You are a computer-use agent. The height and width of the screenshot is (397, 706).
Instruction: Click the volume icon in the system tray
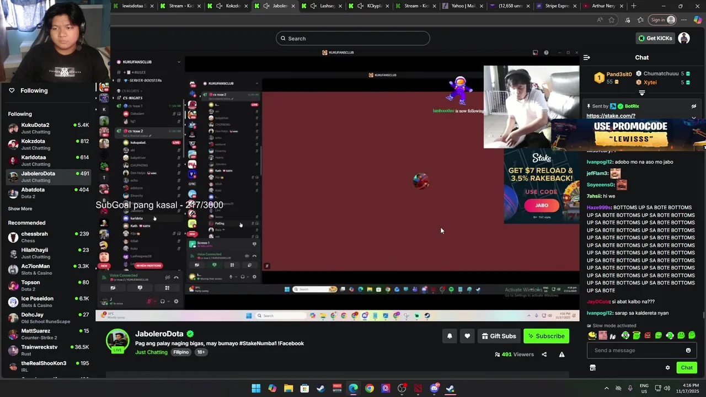(x=667, y=388)
